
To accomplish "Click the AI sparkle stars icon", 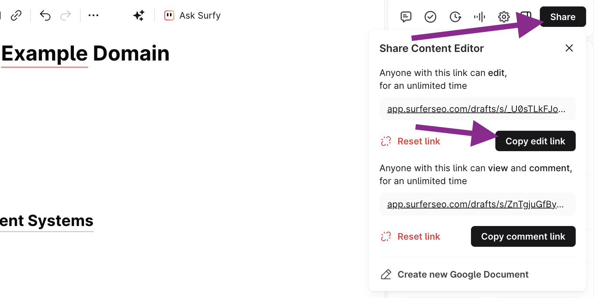I will tap(139, 15).
